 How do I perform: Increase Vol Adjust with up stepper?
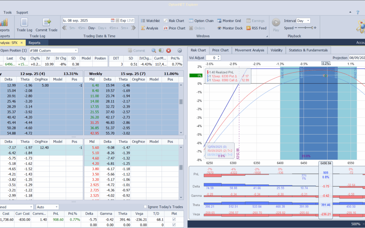[218, 56]
